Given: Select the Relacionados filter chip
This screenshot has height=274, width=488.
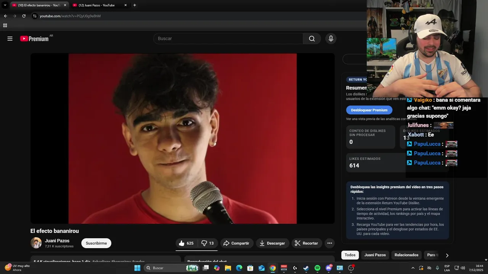Looking at the screenshot, I should pyautogui.click(x=406, y=255).
